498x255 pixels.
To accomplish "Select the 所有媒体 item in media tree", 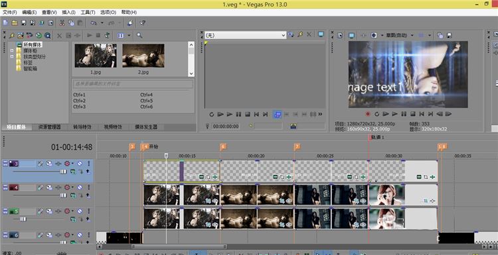I will [32, 45].
